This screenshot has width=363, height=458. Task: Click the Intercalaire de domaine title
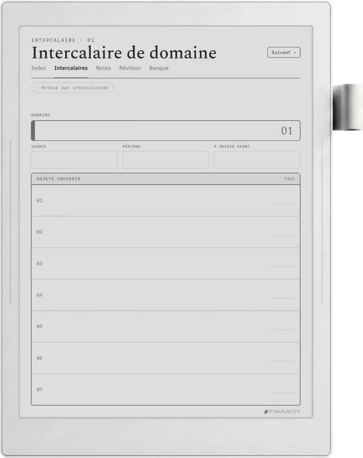tap(124, 53)
